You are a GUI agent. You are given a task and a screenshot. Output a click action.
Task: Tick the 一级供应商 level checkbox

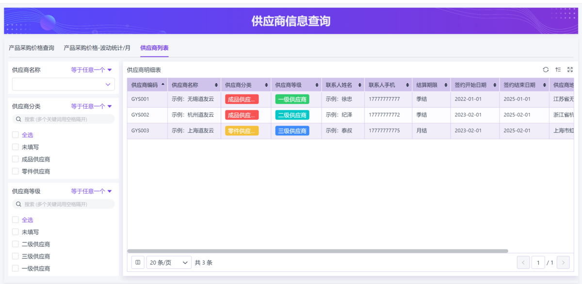tap(16, 268)
